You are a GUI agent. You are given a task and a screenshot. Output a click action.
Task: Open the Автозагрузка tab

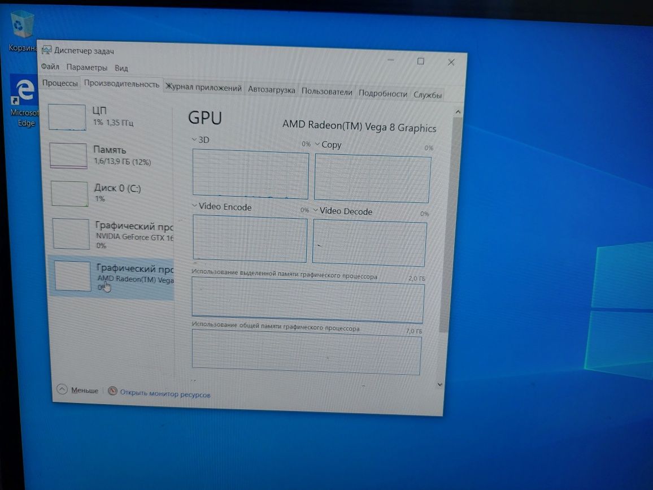click(271, 90)
